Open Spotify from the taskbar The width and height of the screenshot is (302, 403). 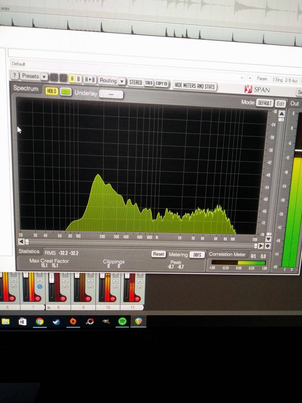pyautogui.click(x=122, y=321)
